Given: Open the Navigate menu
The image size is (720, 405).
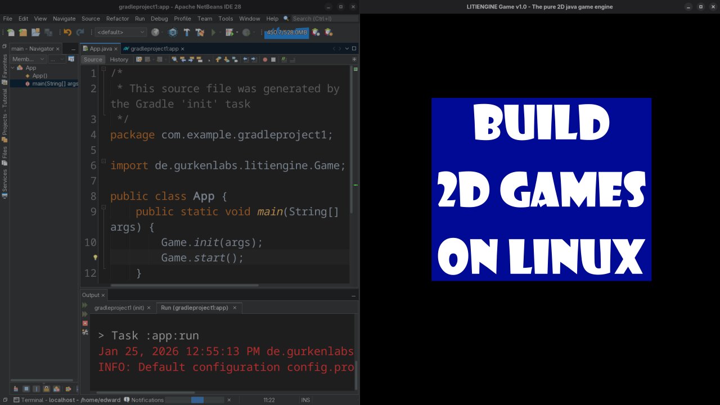Looking at the screenshot, I should [x=64, y=19].
